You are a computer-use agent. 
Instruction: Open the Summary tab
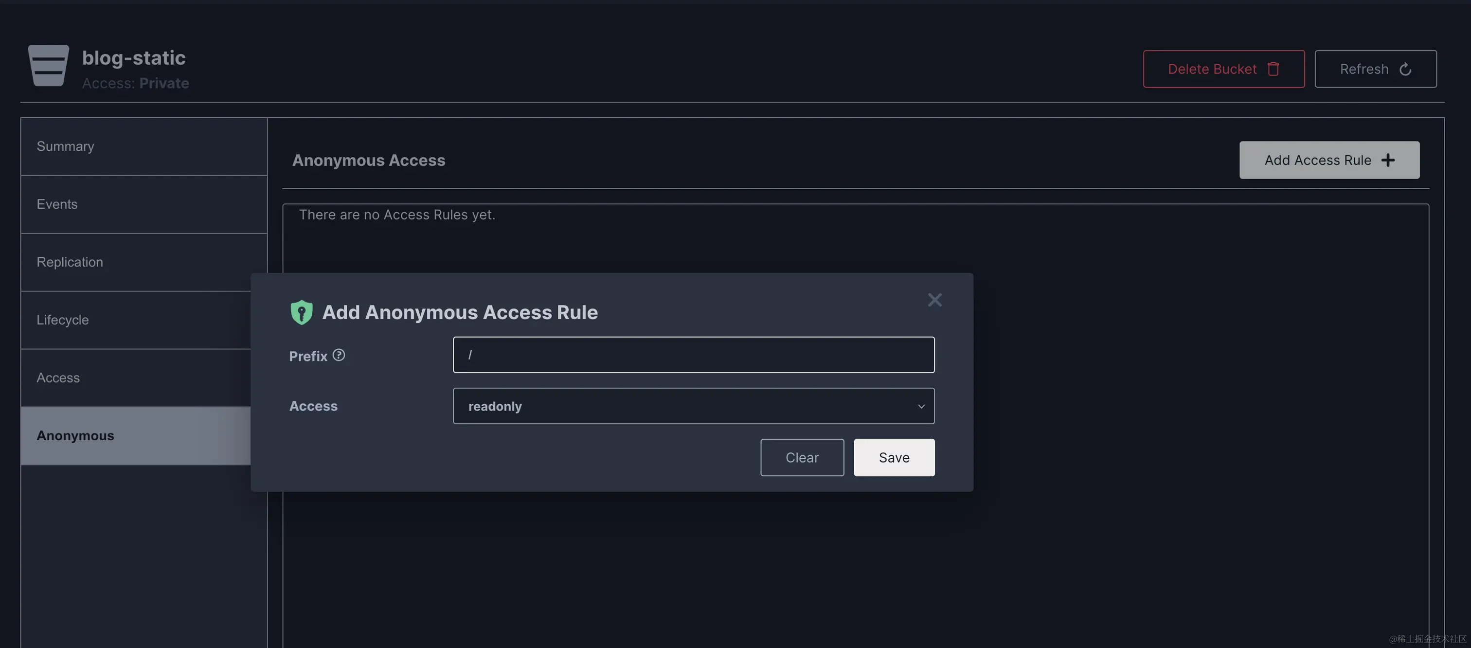pos(144,147)
